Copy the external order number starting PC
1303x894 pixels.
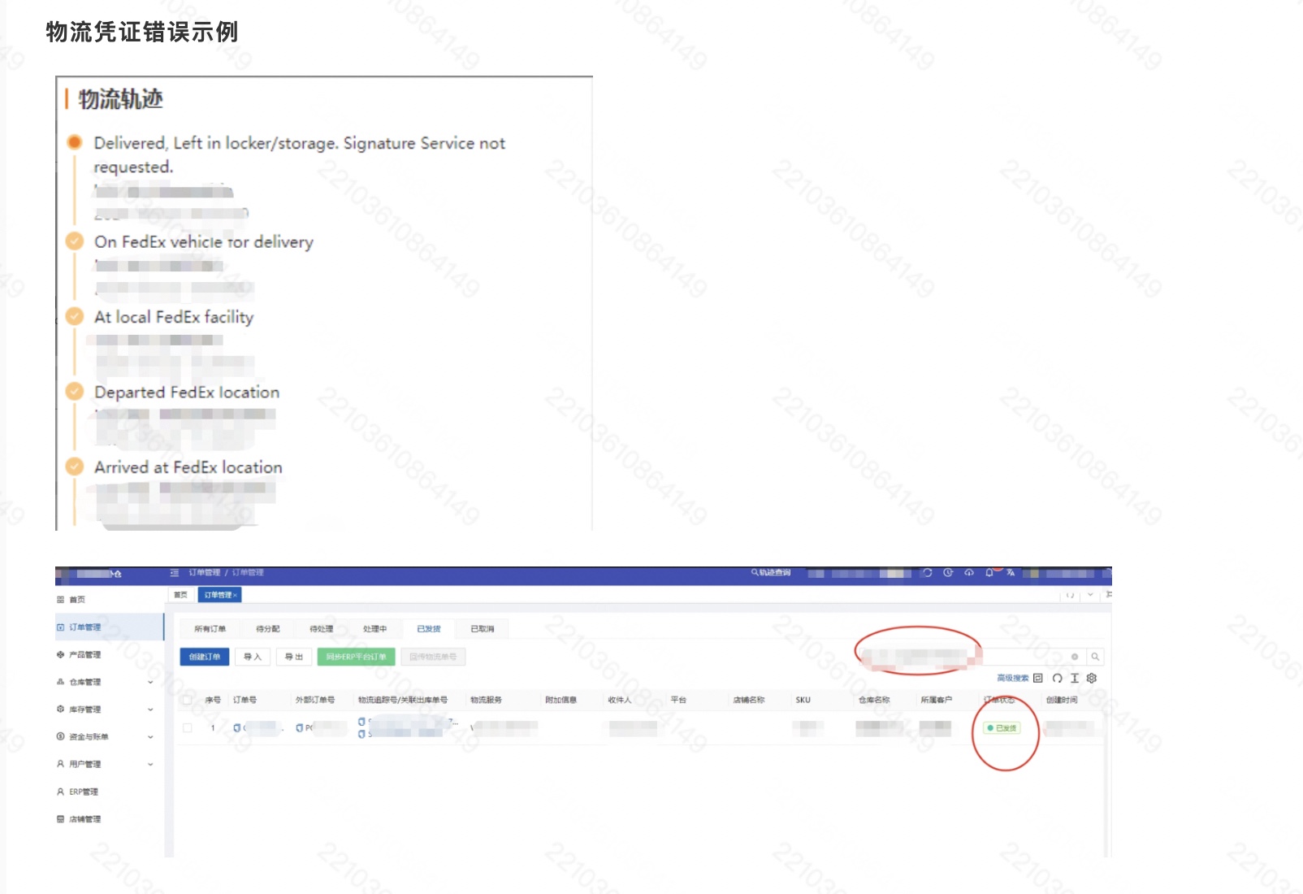point(300,728)
